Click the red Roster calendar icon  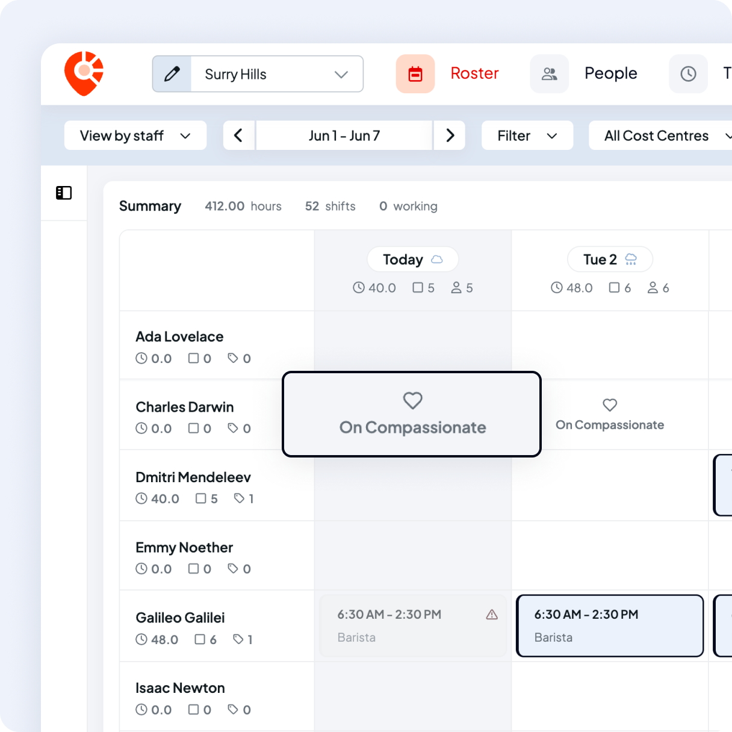coord(415,74)
